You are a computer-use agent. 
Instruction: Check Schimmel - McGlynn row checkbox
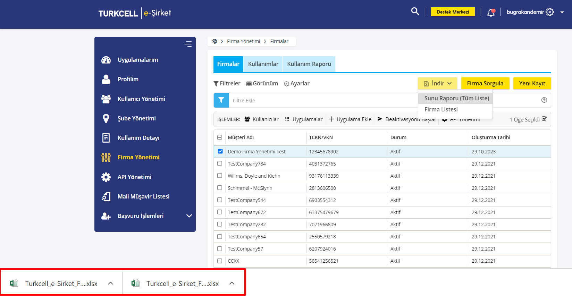pos(220,188)
